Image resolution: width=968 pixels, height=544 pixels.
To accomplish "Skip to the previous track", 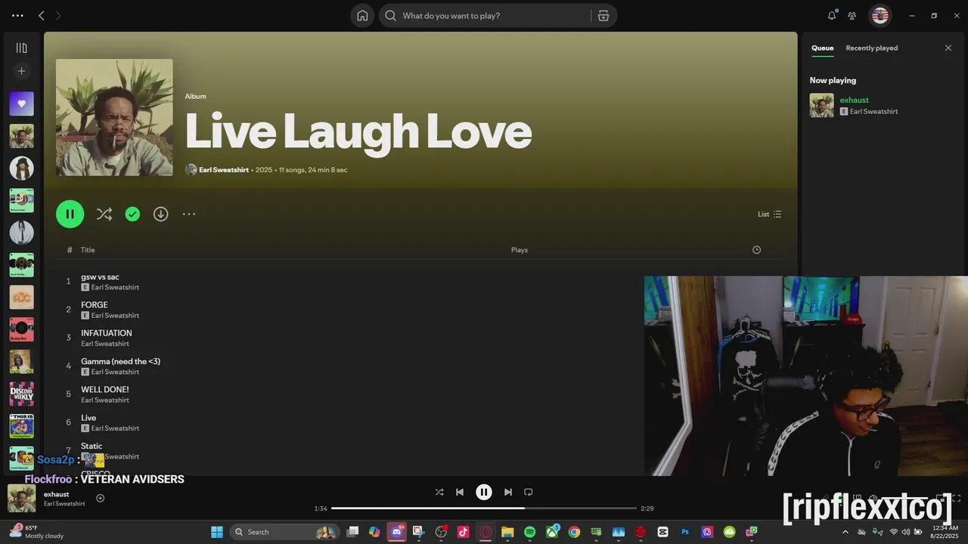I will (x=460, y=492).
